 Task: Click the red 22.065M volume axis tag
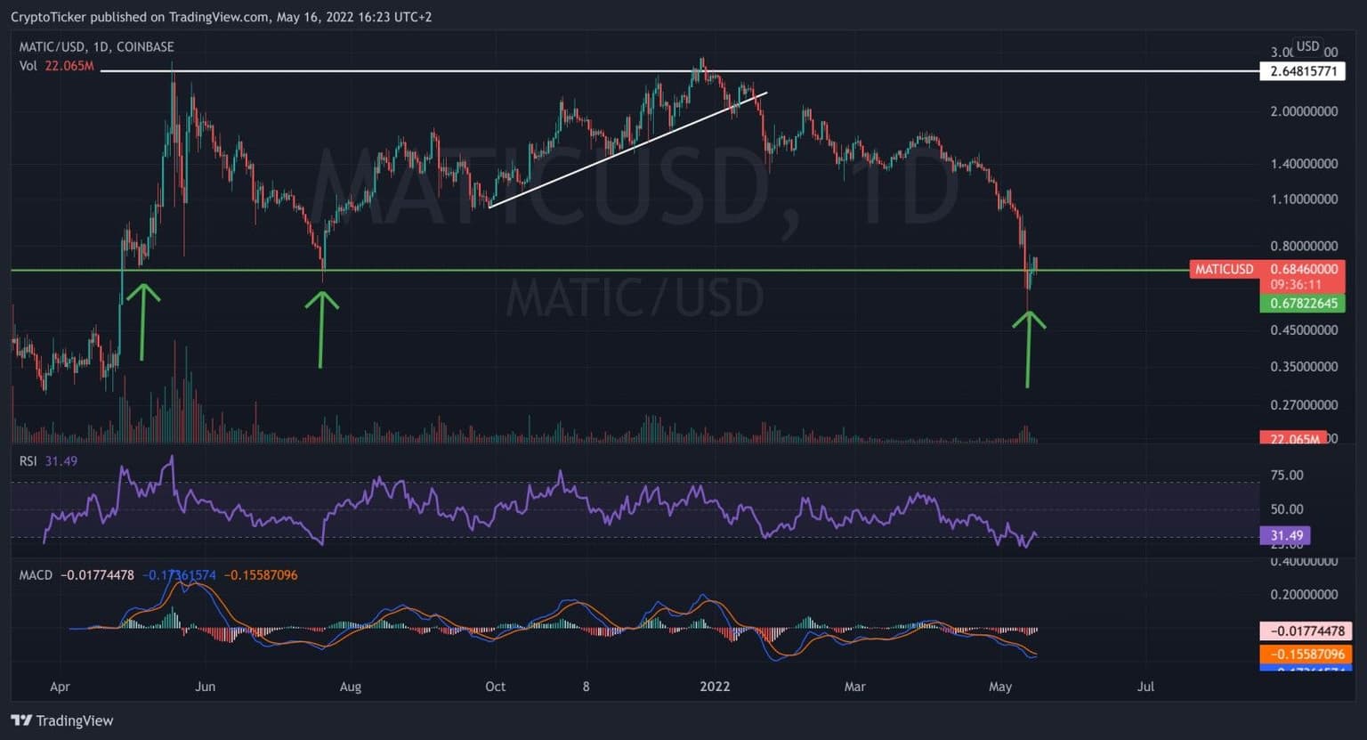1292,439
